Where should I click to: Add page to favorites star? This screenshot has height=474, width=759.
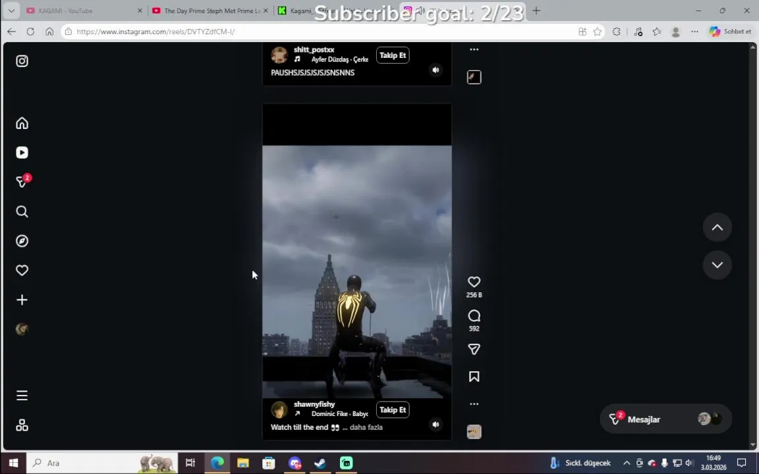click(x=598, y=32)
